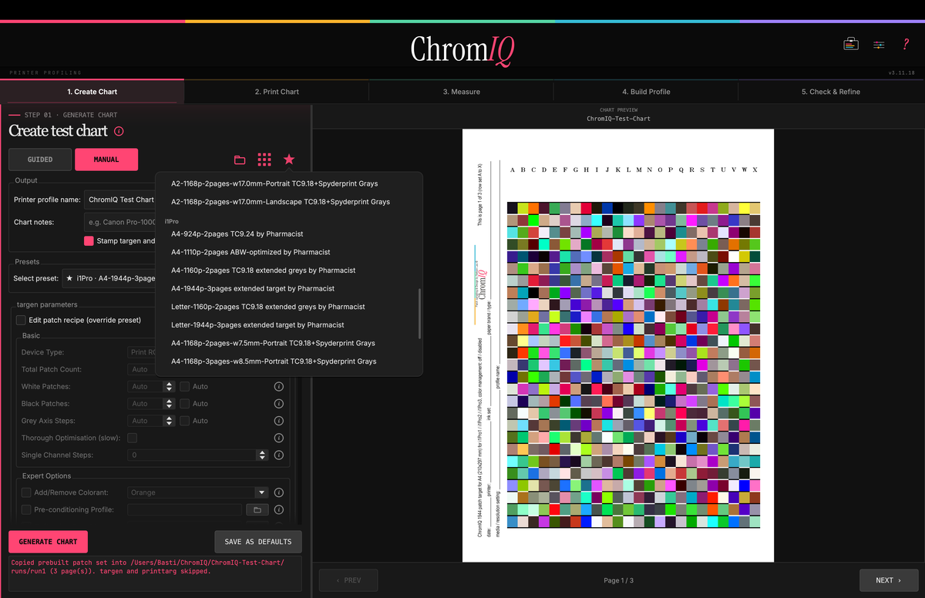
Task: Open the toolbox briefcase icon in header
Action: tap(850, 44)
